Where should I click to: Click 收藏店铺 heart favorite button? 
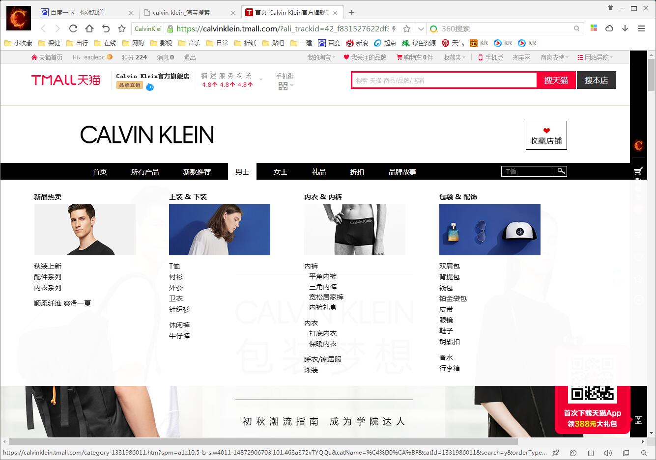[x=546, y=135]
